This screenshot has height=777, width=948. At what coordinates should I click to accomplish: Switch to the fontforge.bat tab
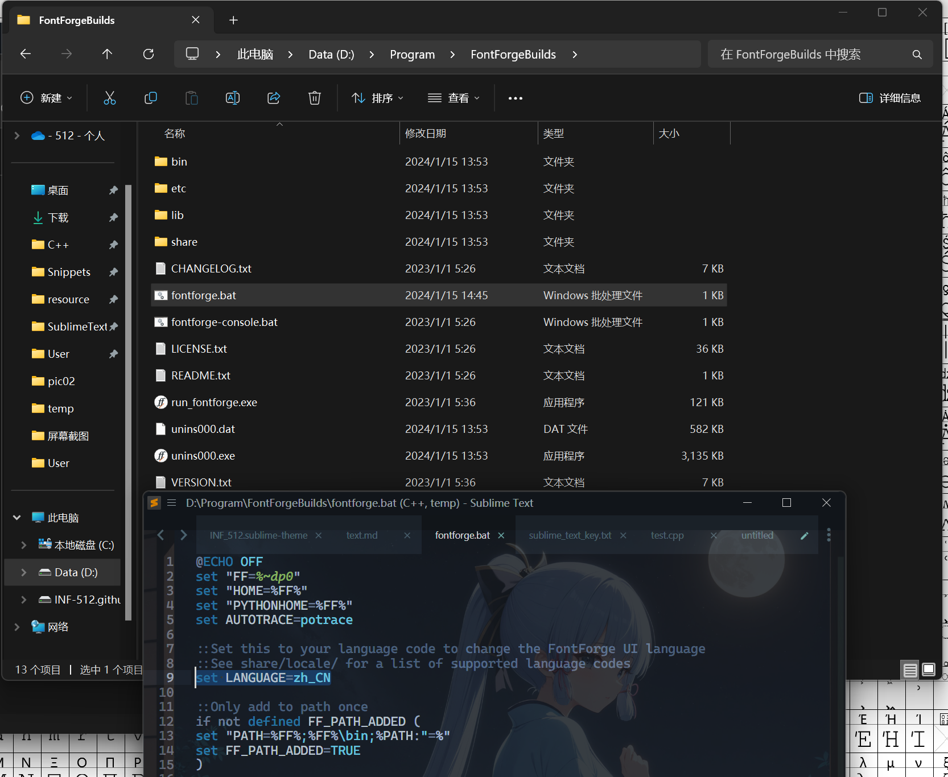(x=462, y=535)
